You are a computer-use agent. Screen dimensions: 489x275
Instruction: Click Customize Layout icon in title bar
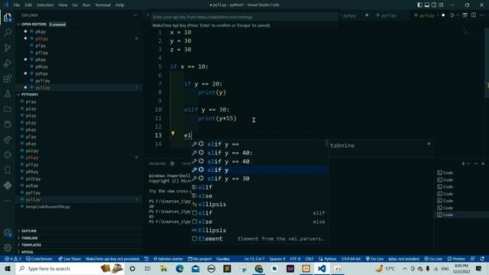[x=441, y=5]
